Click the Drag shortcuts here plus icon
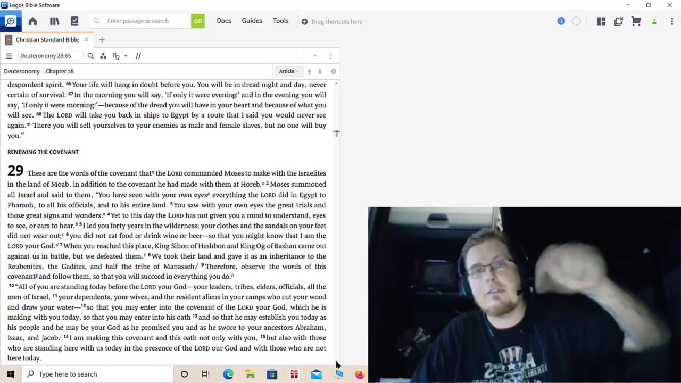681x383 pixels. click(304, 22)
